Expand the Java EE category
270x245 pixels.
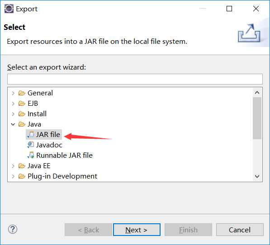click(13, 166)
